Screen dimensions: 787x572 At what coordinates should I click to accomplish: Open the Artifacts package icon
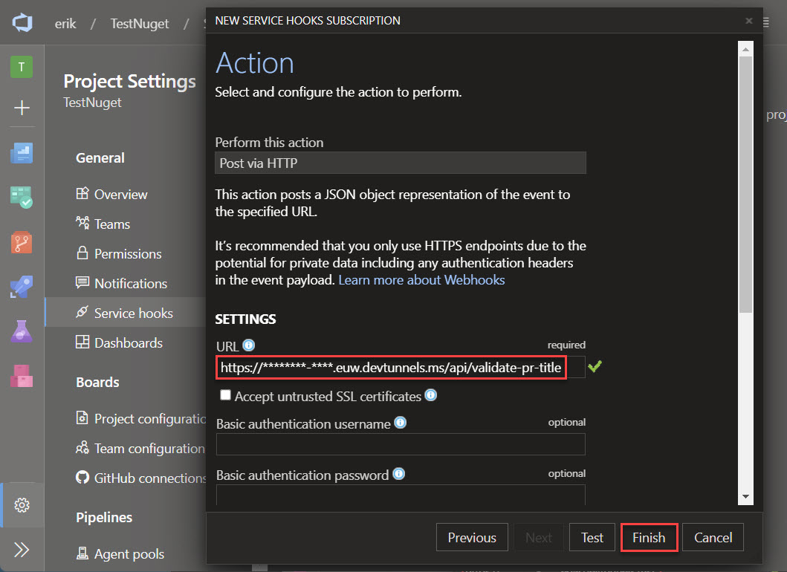[22, 377]
